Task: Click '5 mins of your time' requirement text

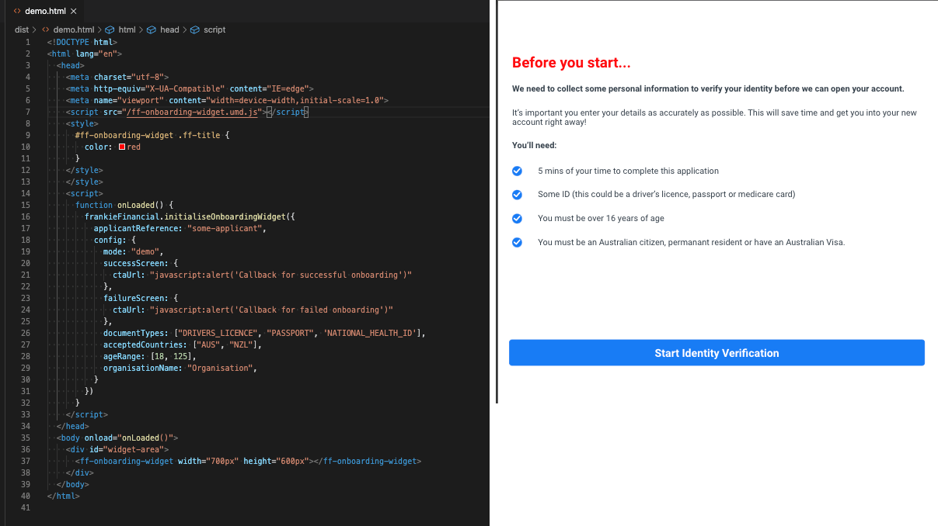Action: 628,171
